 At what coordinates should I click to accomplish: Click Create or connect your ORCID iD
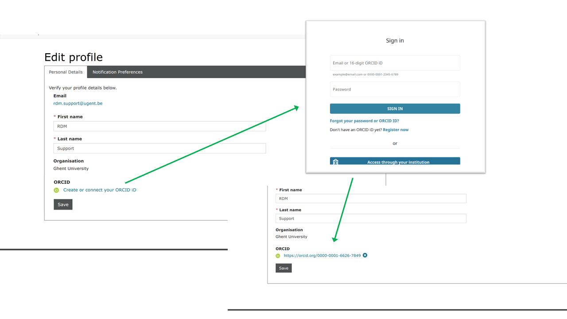pos(100,190)
